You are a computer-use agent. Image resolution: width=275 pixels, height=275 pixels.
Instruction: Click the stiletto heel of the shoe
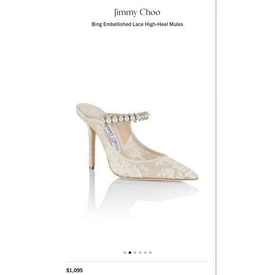[92, 149]
